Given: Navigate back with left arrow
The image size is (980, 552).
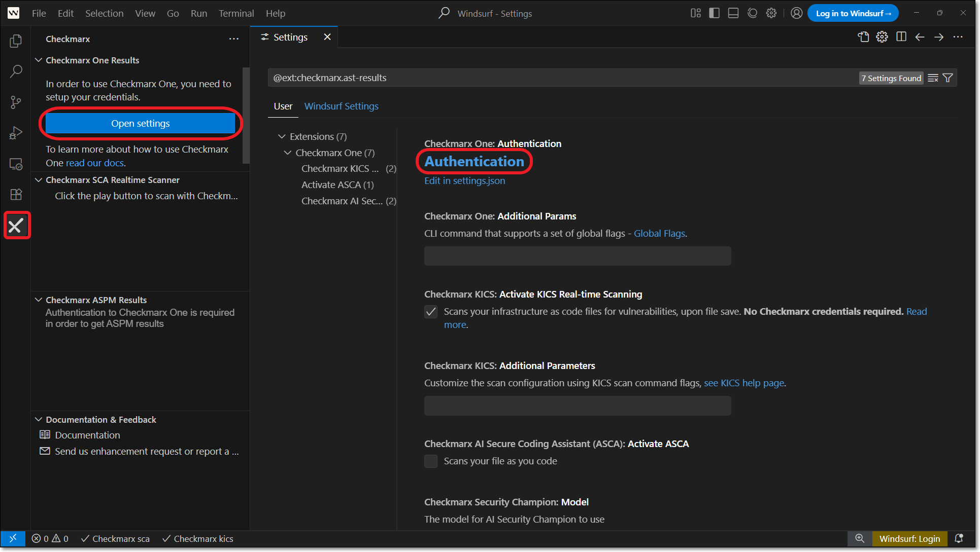Looking at the screenshot, I should tap(920, 37).
